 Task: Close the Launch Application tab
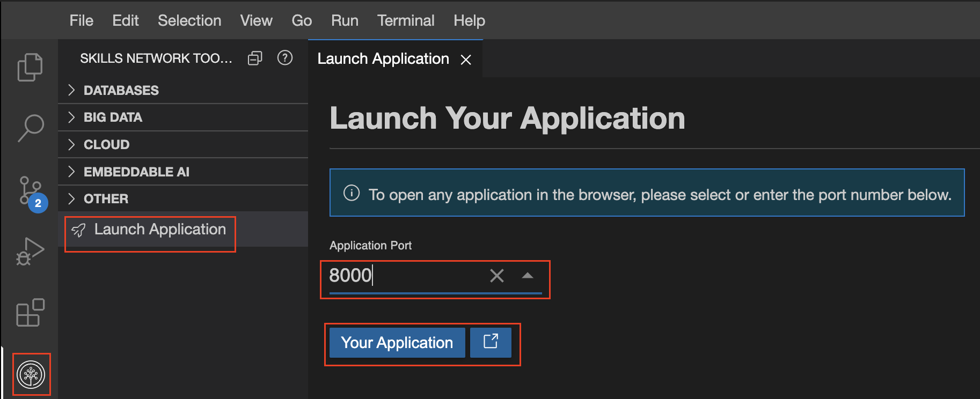pos(466,60)
